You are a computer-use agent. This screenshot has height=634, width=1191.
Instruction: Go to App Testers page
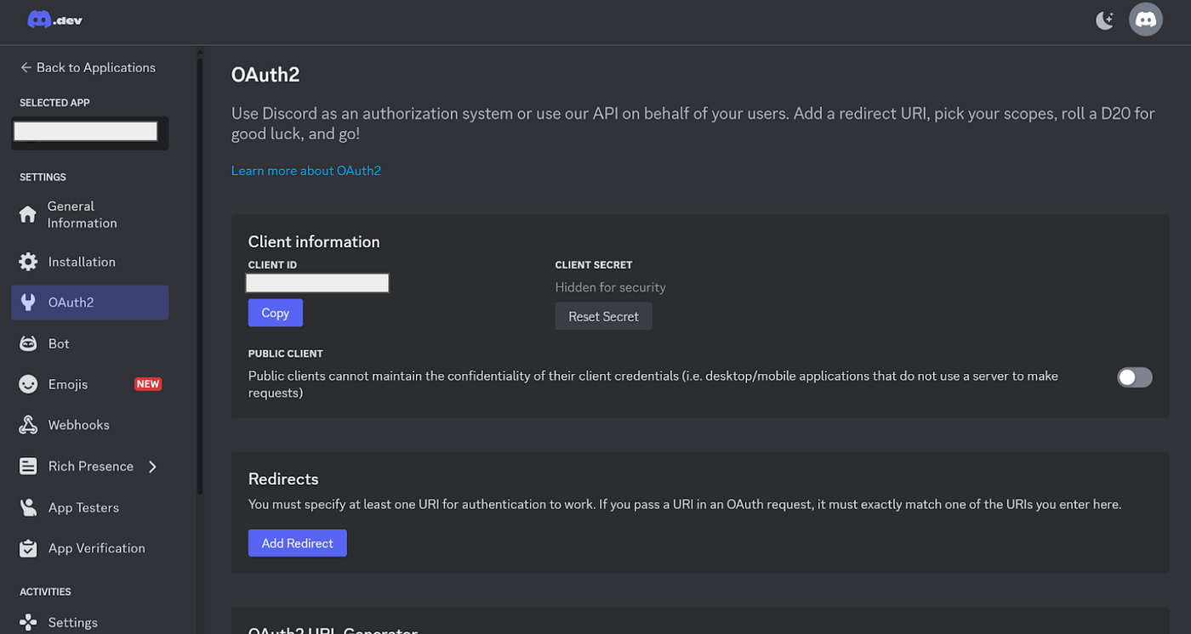[x=90, y=507]
